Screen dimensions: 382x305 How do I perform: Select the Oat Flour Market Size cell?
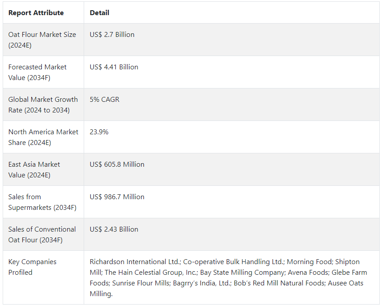[x=42, y=40]
